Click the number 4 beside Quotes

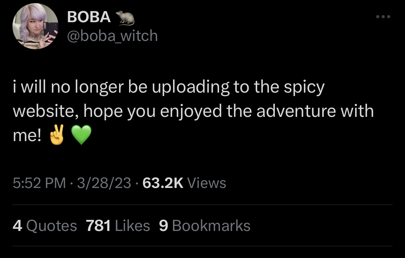[17, 226]
